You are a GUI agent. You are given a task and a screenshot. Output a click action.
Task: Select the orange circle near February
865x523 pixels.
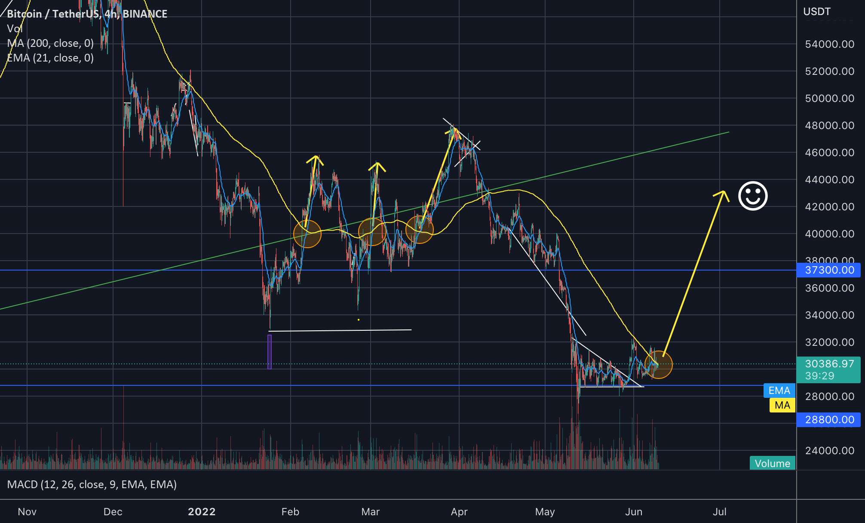[307, 234]
